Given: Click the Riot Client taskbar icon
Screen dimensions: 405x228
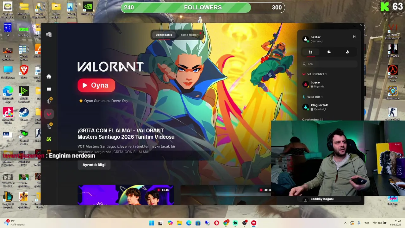Looking at the screenshot, I should tap(254, 223).
